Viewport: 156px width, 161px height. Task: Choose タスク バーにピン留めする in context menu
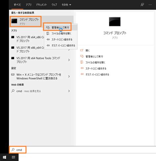[61, 45]
